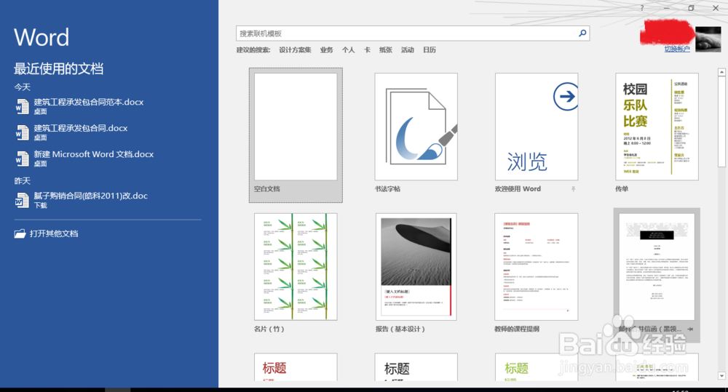Select suggested search 活动
This screenshot has height=392, width=728.
[407, 49]
